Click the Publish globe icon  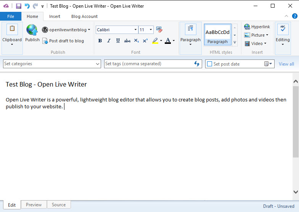coord(32,30)
